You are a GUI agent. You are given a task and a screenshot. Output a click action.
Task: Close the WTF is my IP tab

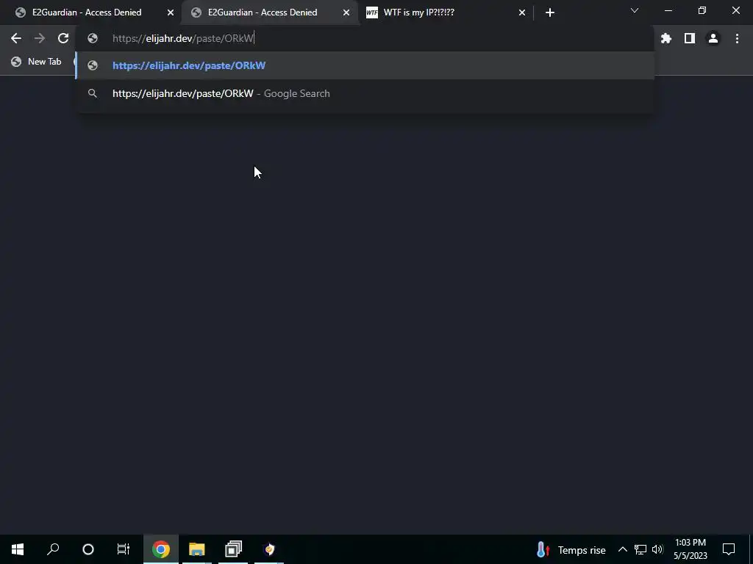click(x=522, y=12)
